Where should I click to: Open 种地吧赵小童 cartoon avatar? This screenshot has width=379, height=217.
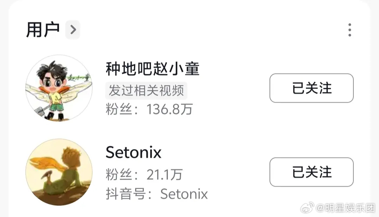click(59, 88)
